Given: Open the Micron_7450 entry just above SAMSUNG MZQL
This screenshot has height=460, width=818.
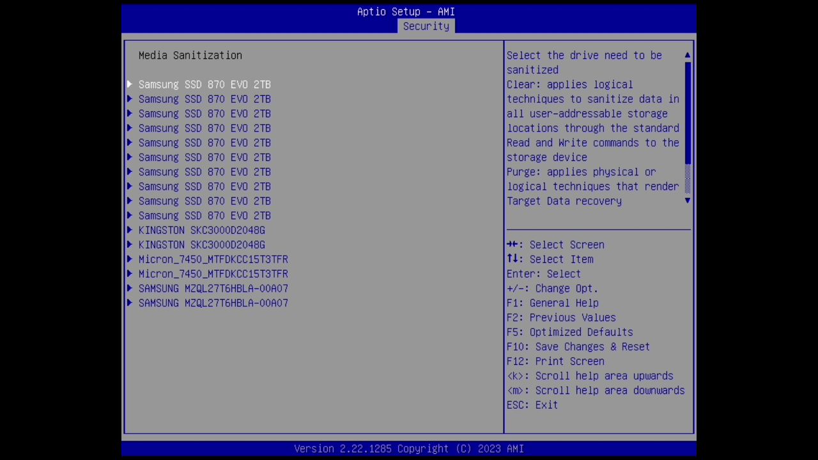Looking at the screenshot, I should pyautogui.click(x=213, y=273).
